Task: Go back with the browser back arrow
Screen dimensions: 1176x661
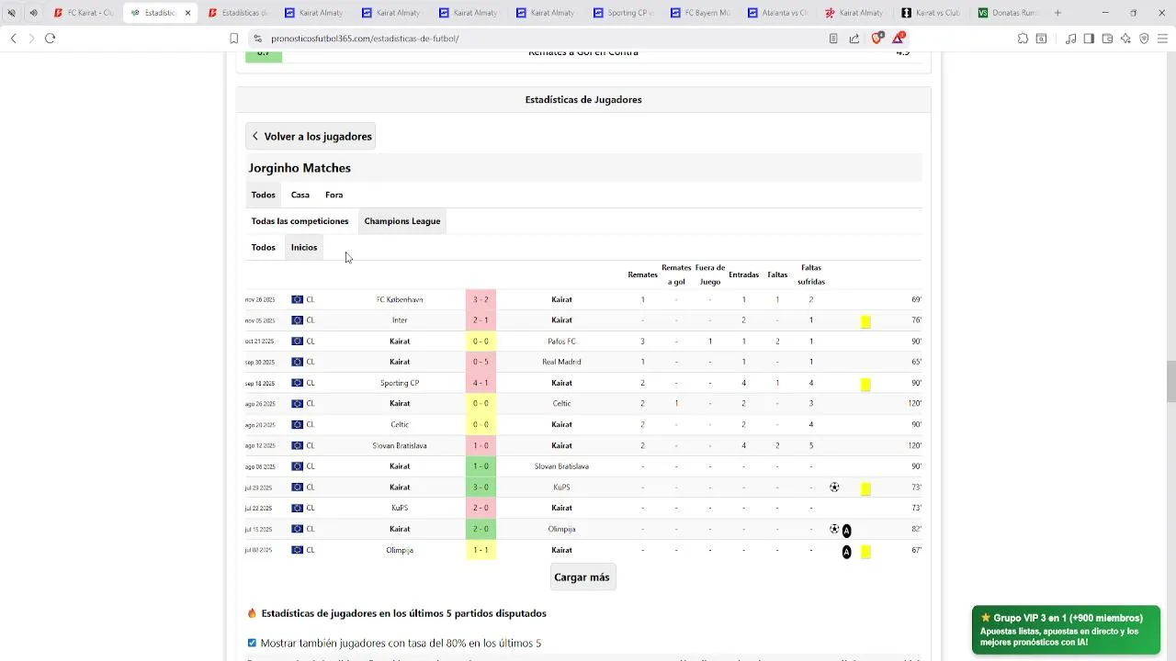Action: click(x=13, y=38)
